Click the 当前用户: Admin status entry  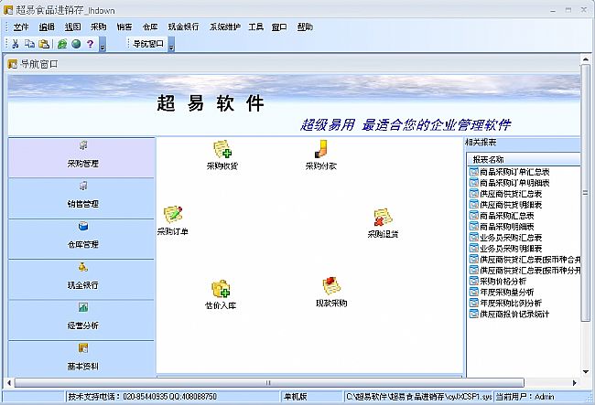tap(525, 397)
